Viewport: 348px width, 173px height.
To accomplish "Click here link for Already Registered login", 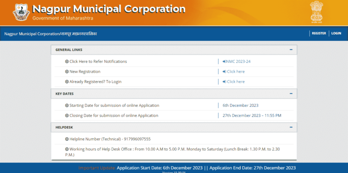I will coord(234,82).
